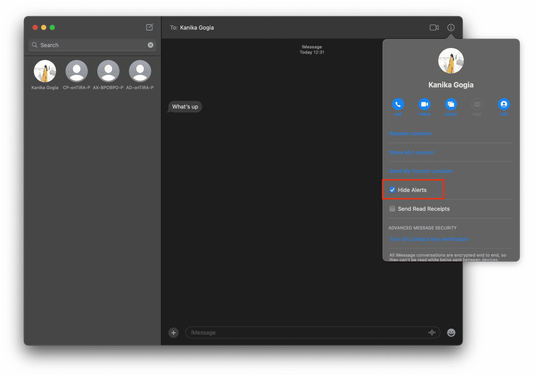Turn On Contact Key Verification
The height and width of the screenshot is (377, 535).
[x=429, y=239]
